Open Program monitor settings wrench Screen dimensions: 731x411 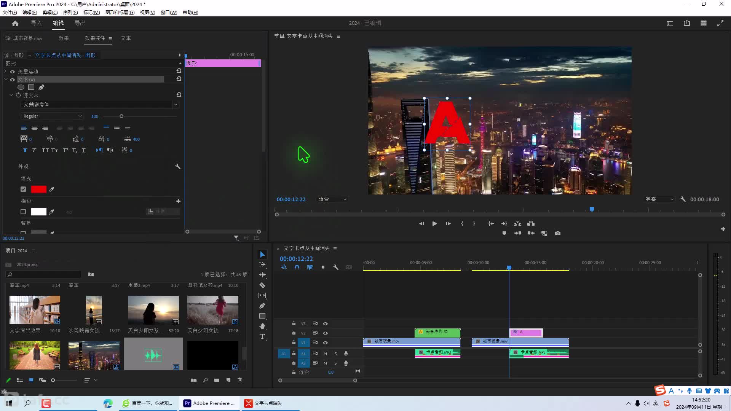click(683, 199)
